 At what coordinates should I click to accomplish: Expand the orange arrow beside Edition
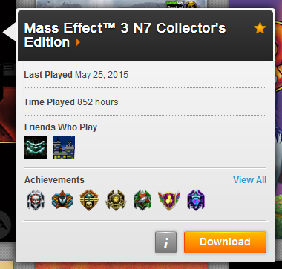point(78,42)
